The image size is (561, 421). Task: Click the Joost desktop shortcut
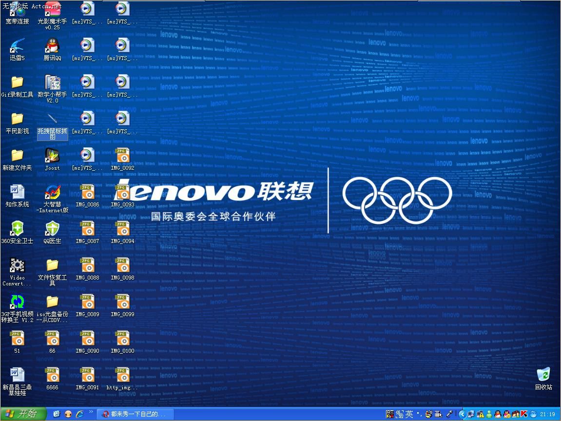52,160
